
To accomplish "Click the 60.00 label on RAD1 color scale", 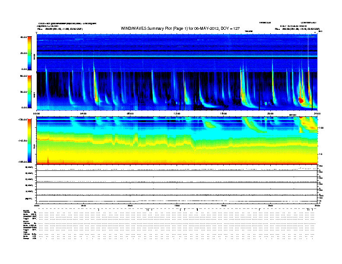I will (x=23, y=76).
